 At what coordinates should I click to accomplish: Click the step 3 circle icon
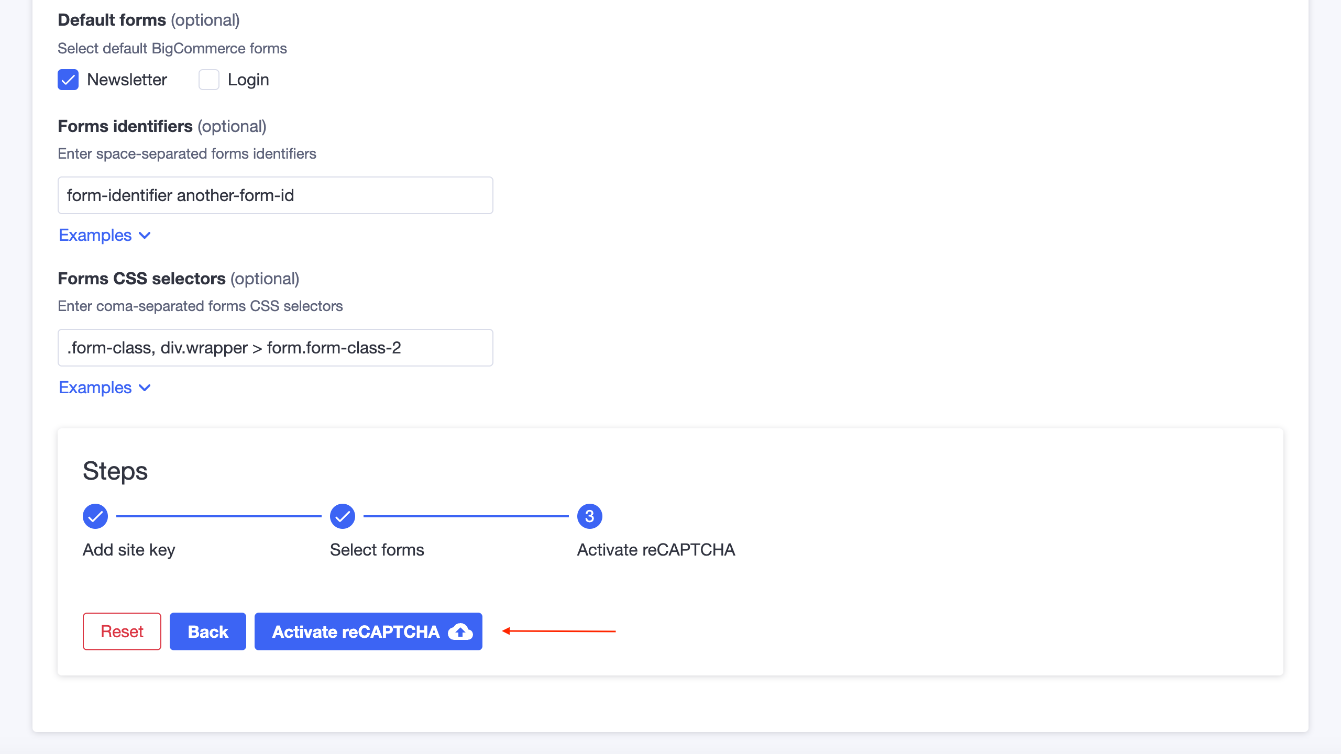point(589,516)
